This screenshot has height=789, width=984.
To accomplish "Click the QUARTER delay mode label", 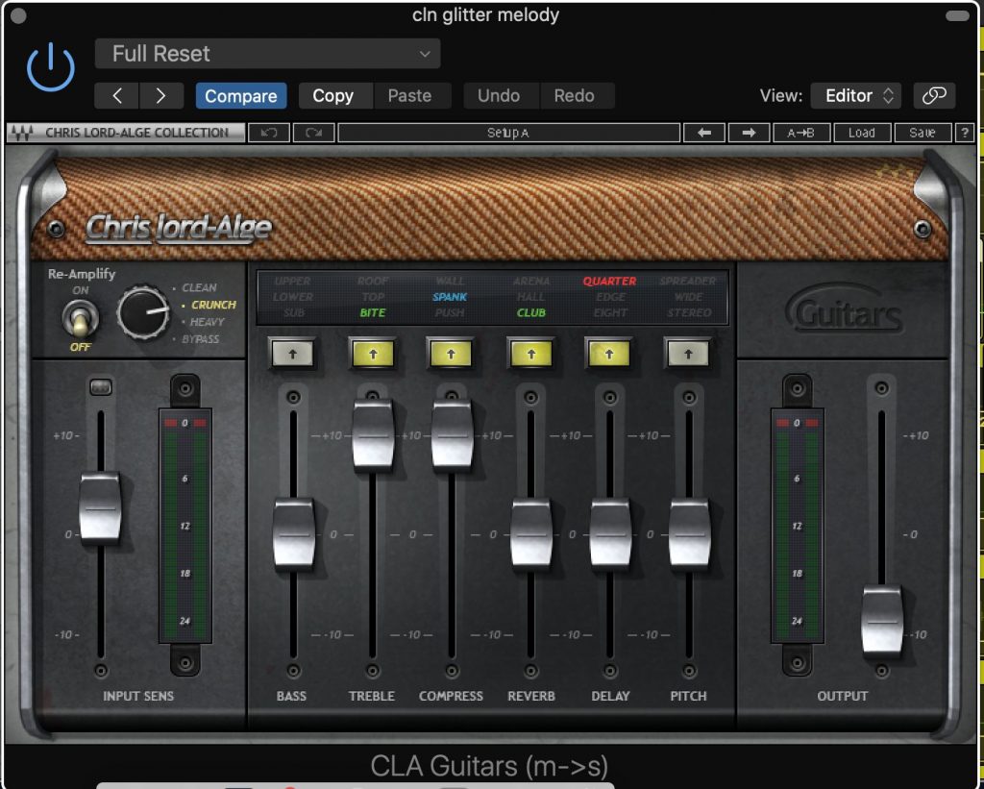I will tap(609, 282).
